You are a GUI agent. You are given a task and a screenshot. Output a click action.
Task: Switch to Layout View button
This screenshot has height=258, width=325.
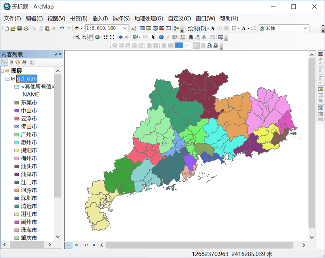(76, 245)
